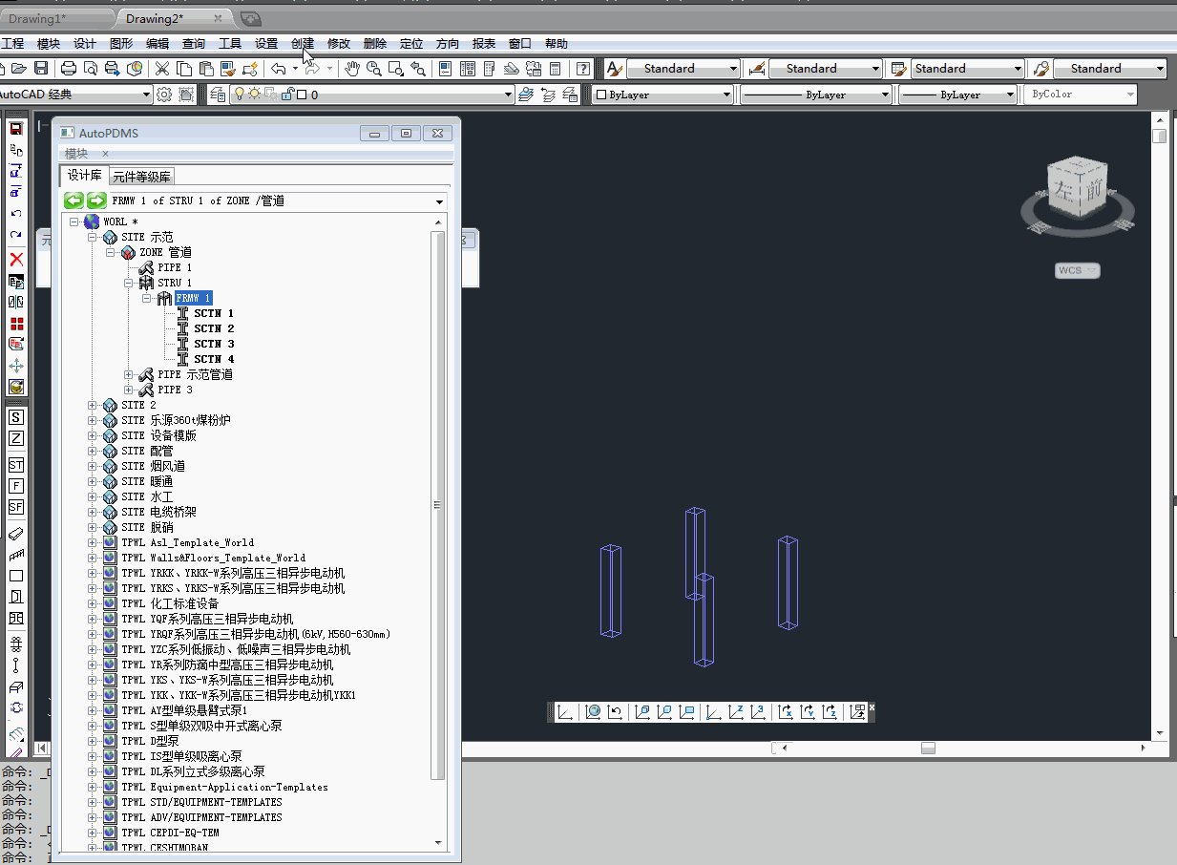Expand the SITE 暖通 node
Viewport: 1177px width, 865px height.
point(93,481)
